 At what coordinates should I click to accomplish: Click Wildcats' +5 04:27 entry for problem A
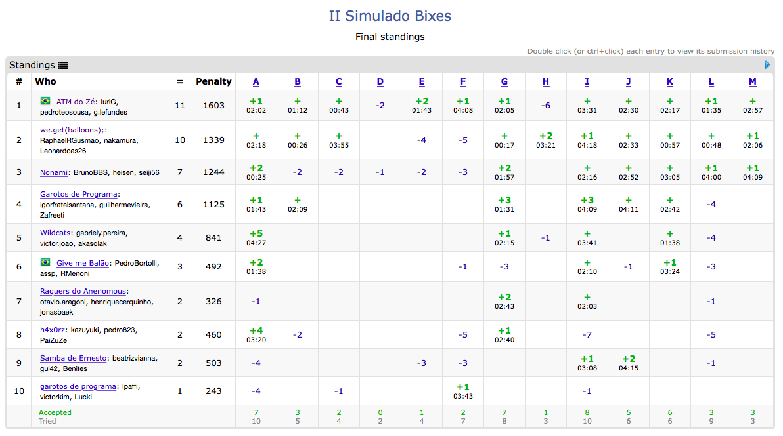256,238
